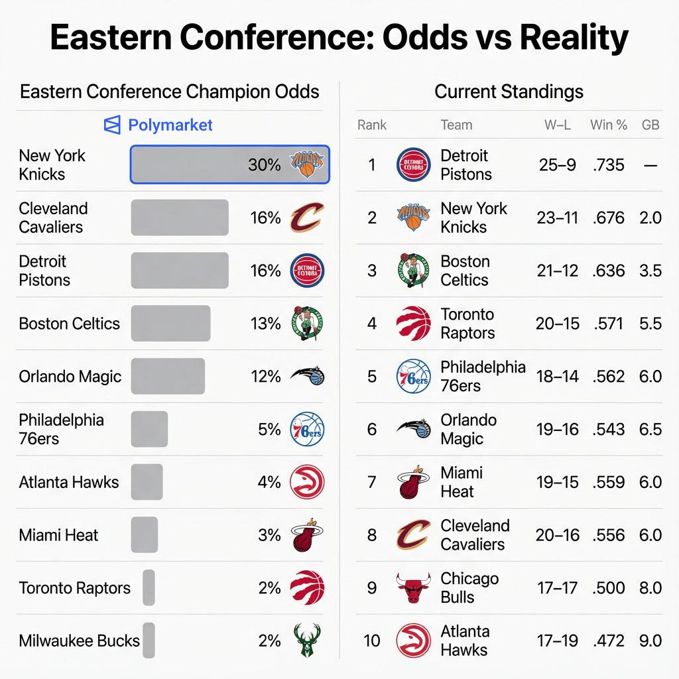Click the Toronto Raptors logo in standings
Viewport: 679px width, 679px height.
click(x=414, y=324)
